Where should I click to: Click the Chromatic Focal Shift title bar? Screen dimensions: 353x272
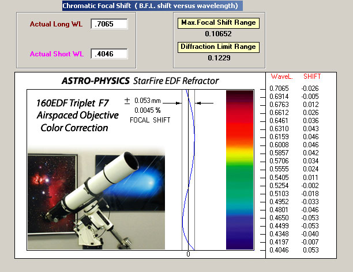(x=152, y=6)
